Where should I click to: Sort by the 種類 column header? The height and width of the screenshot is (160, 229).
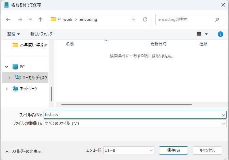(x=203, y=44)
